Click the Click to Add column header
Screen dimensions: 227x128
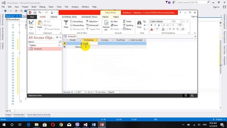click(x=136, y=40)
